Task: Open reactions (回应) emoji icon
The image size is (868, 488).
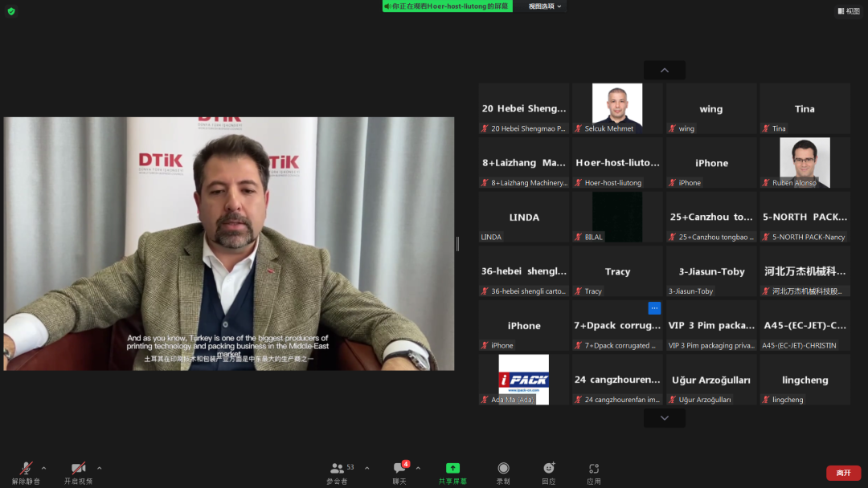Action: pyautogui.click(x=549, y=468)
